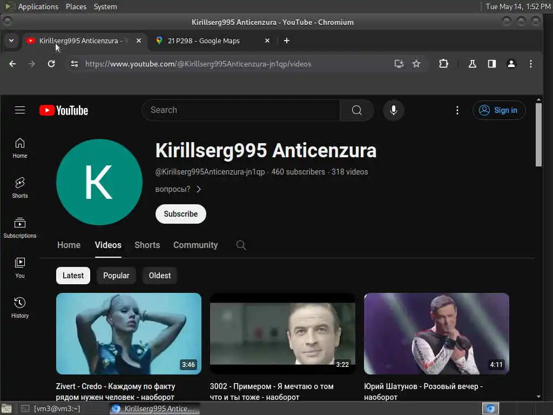
Task: Open the channel Videos tab
Action: pyautogui.click(x=108, y=245)
